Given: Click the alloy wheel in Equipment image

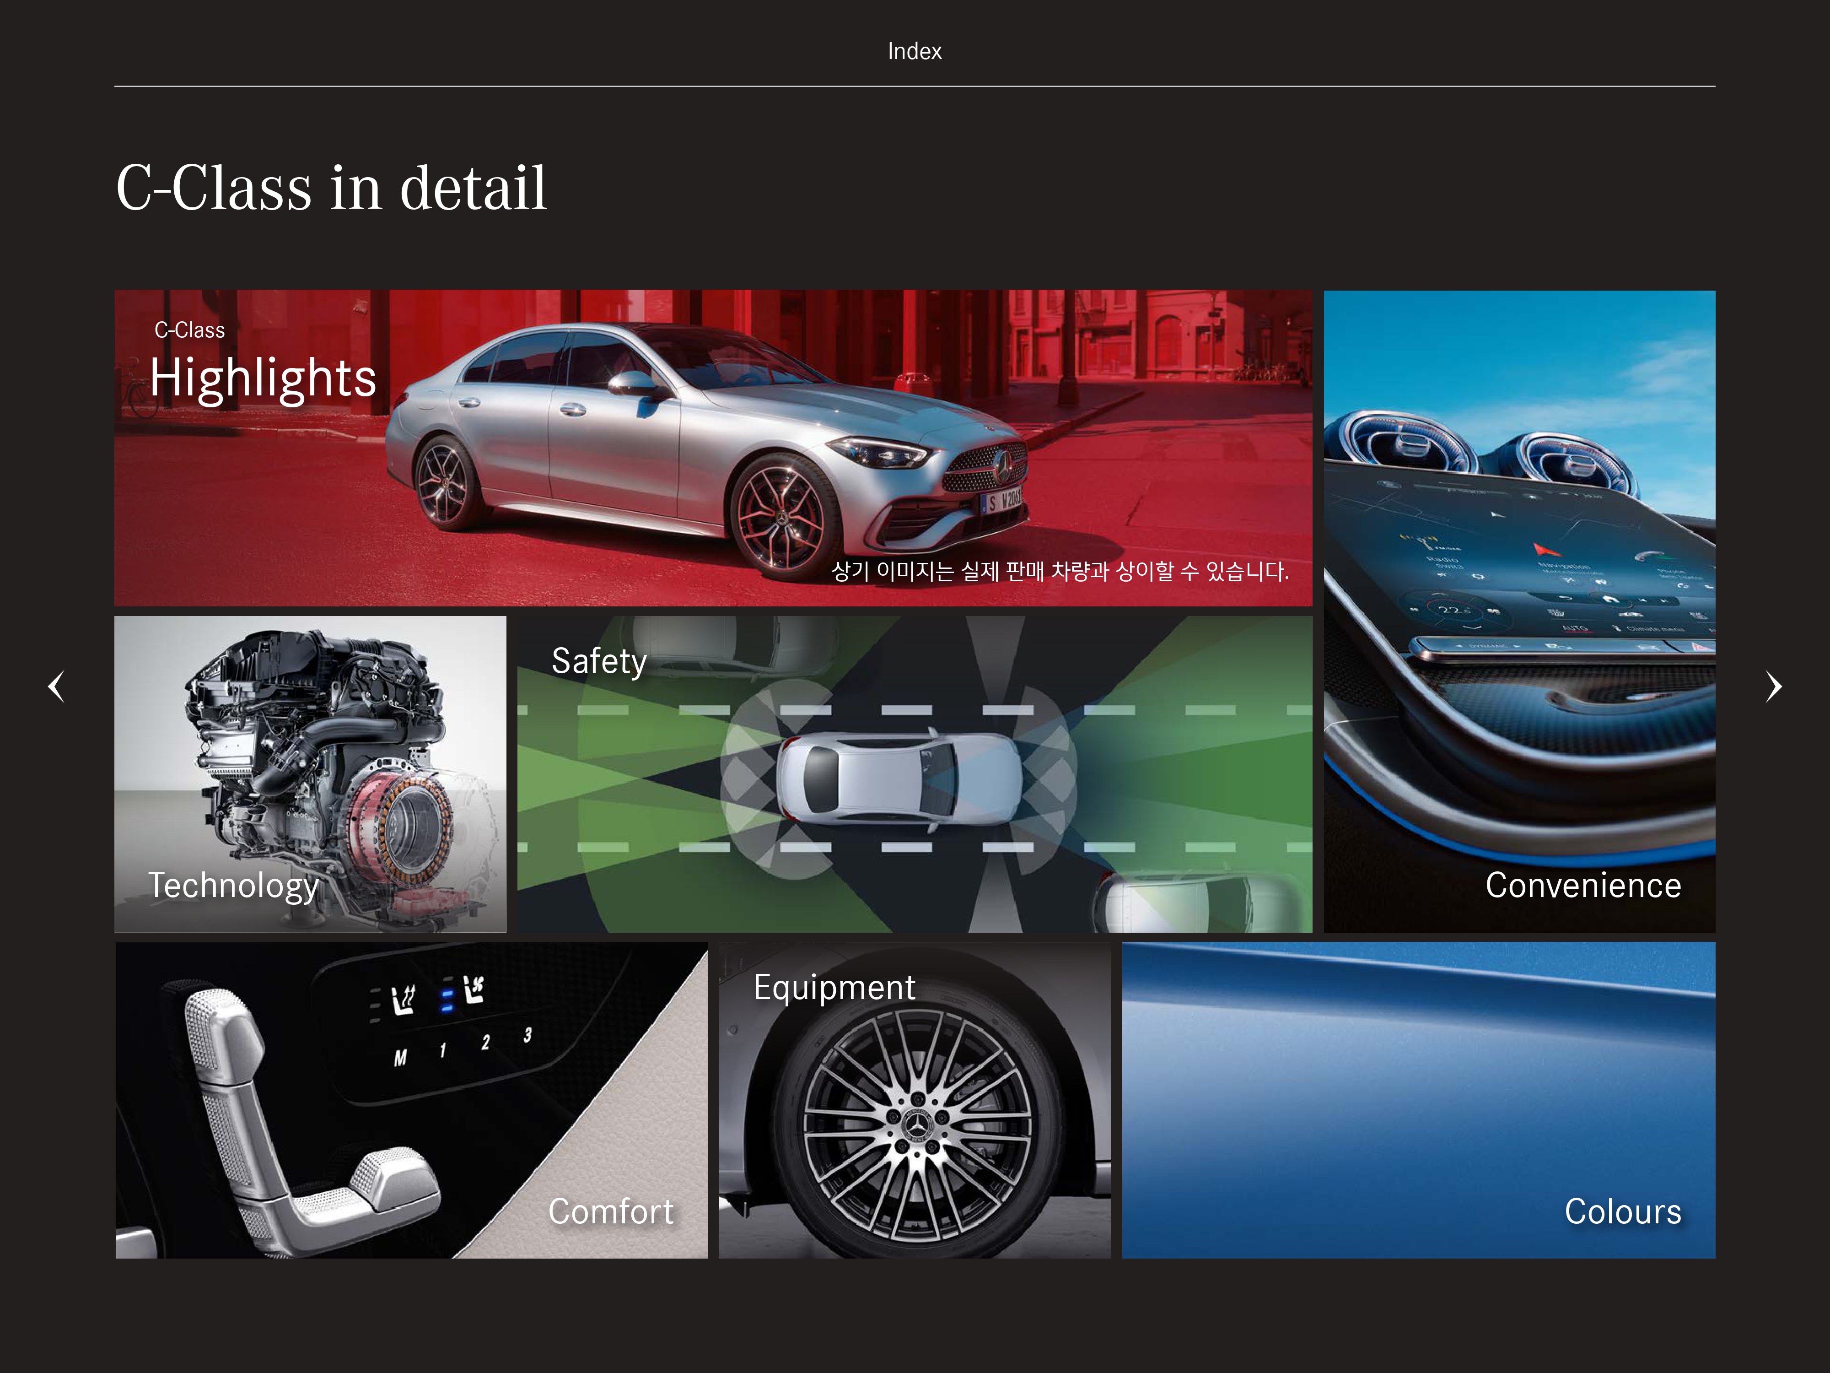Looking at the screenshot, I should tap(917, 1125).
